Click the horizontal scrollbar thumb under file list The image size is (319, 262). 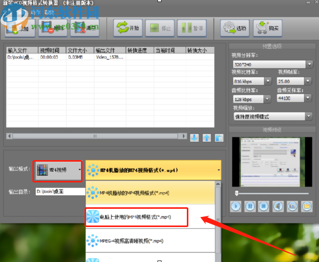click(95, 136)
